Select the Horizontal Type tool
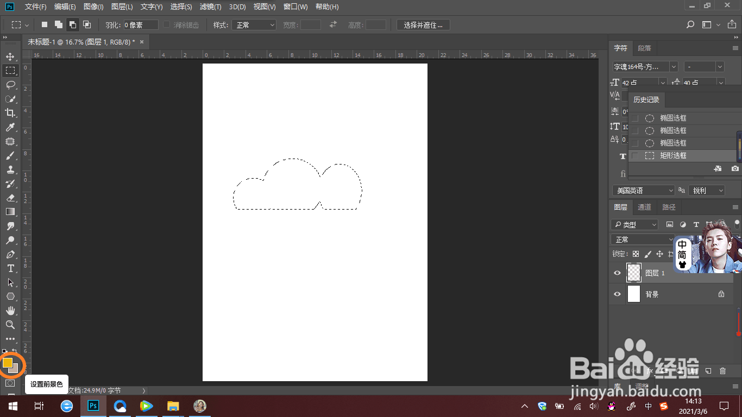This screenshot has width=742, height=417. tap(10, 268)
